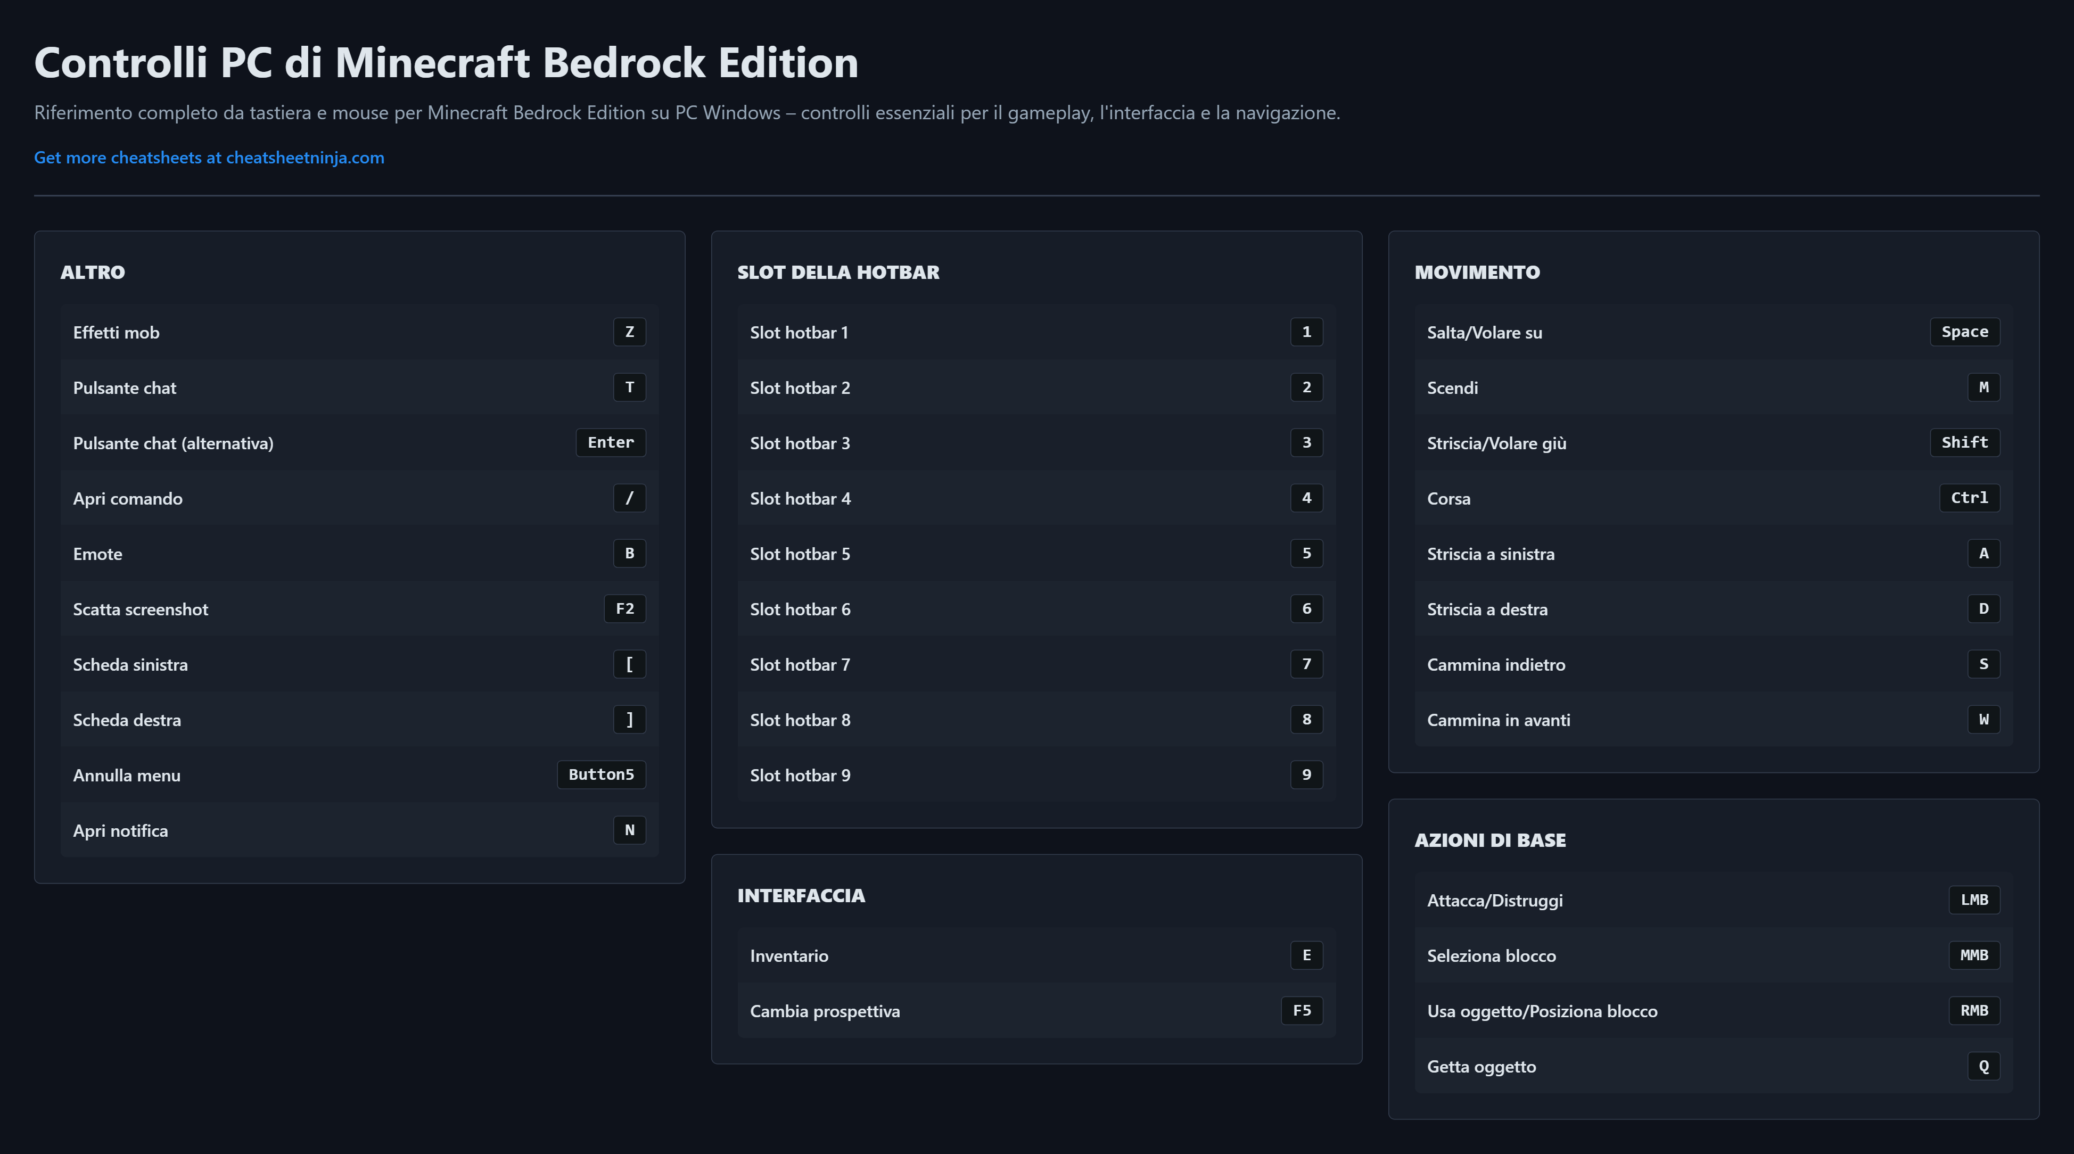Screen dimensions: 2074x1154
Task: Select the Slot hotbar 5 row
Action: tap(1035, 553)
